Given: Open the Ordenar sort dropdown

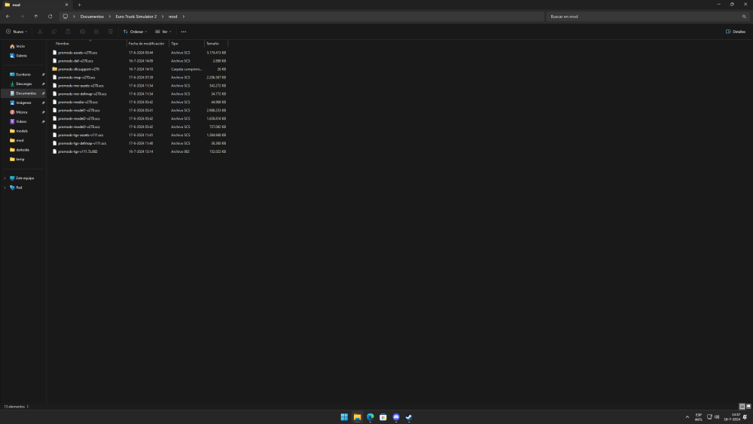Looking at the screenshot, I should 135,32.
